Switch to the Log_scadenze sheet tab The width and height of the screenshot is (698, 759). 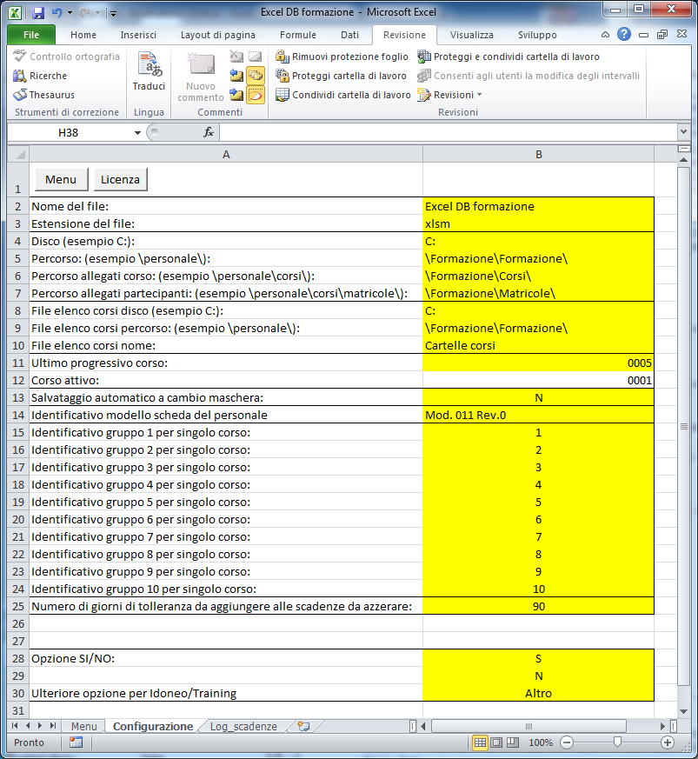click(243, 726)
